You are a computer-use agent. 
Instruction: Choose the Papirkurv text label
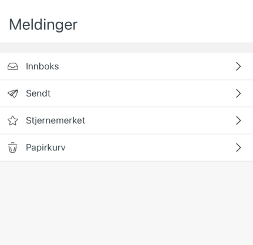[46, 147]
